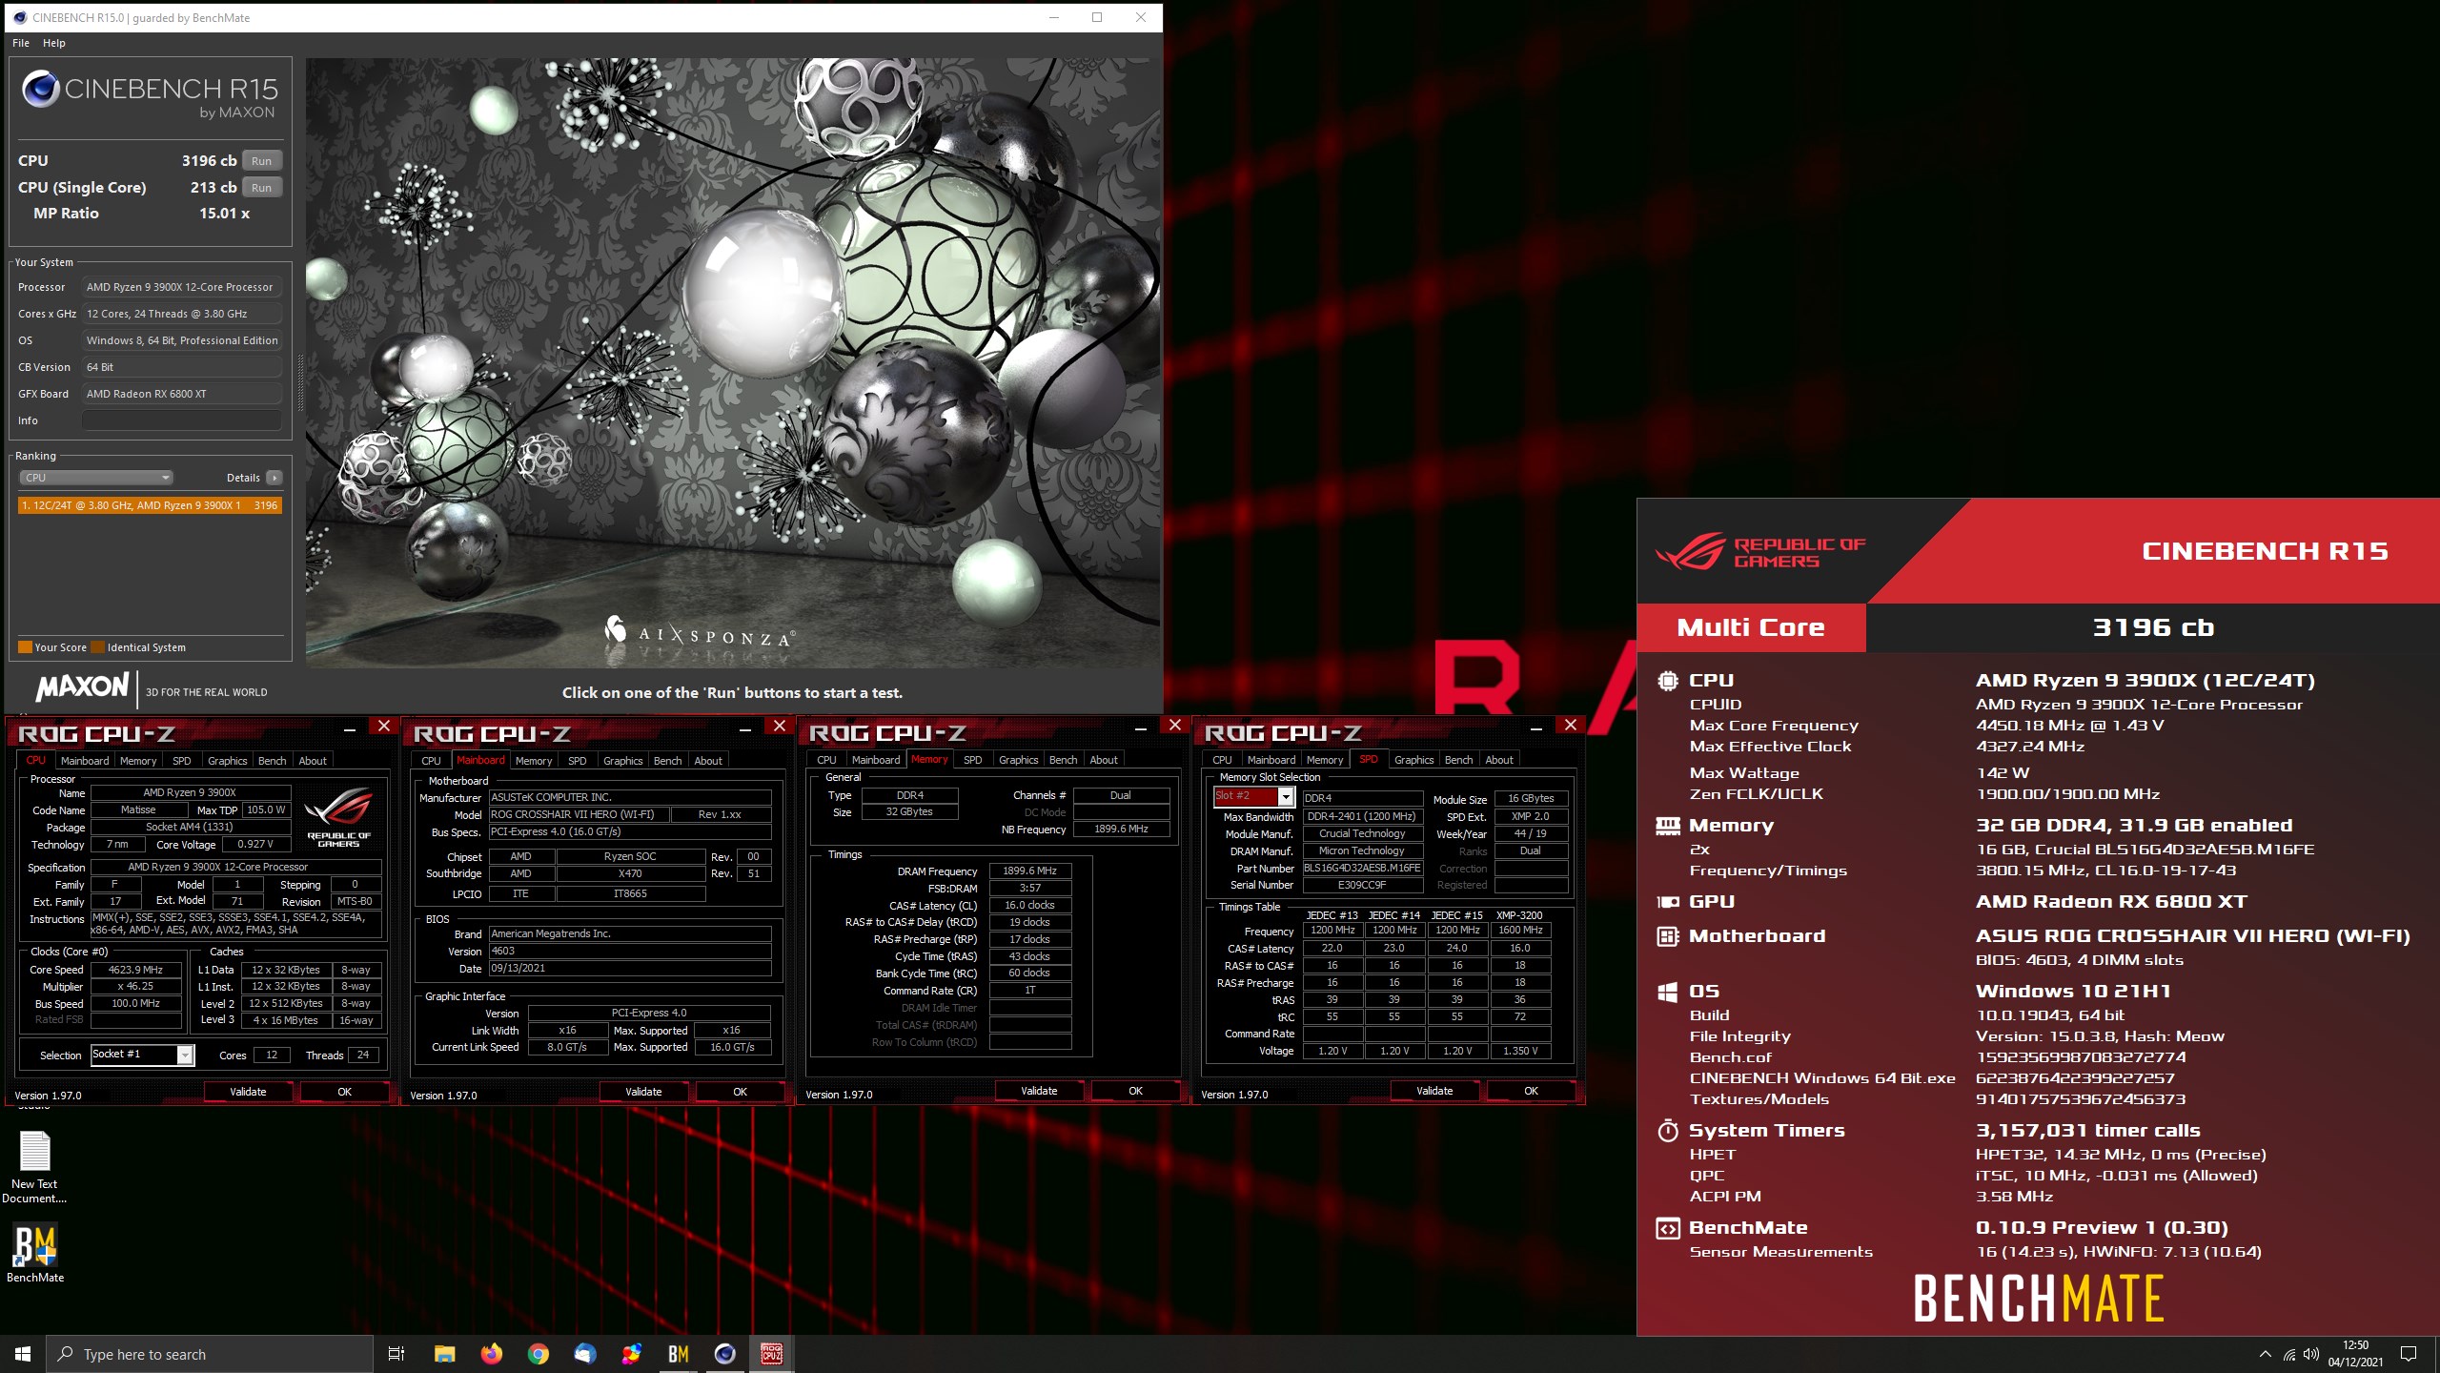
Task: Click the Part Number BLS16G4D32AESB.M16FE field
Action: click(1362, 868)
